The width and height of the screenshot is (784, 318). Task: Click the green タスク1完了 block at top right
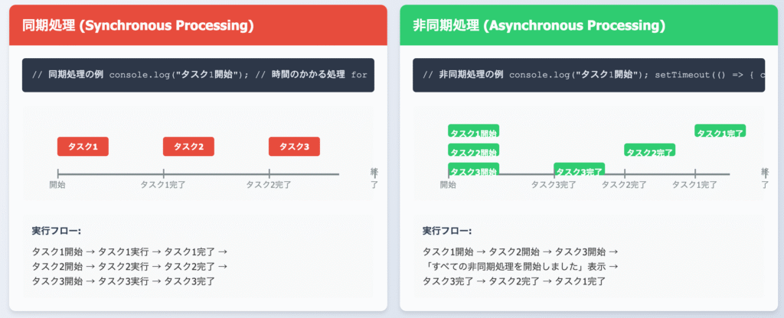[x=720, y=131]
